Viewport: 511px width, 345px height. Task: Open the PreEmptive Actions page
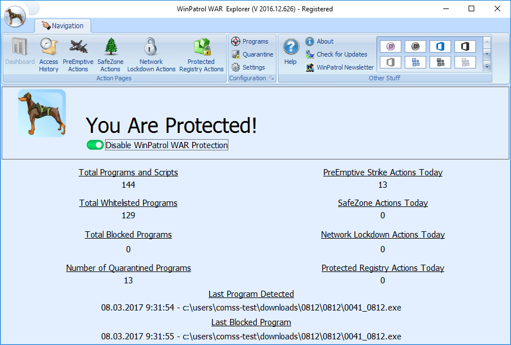(78, 55)
